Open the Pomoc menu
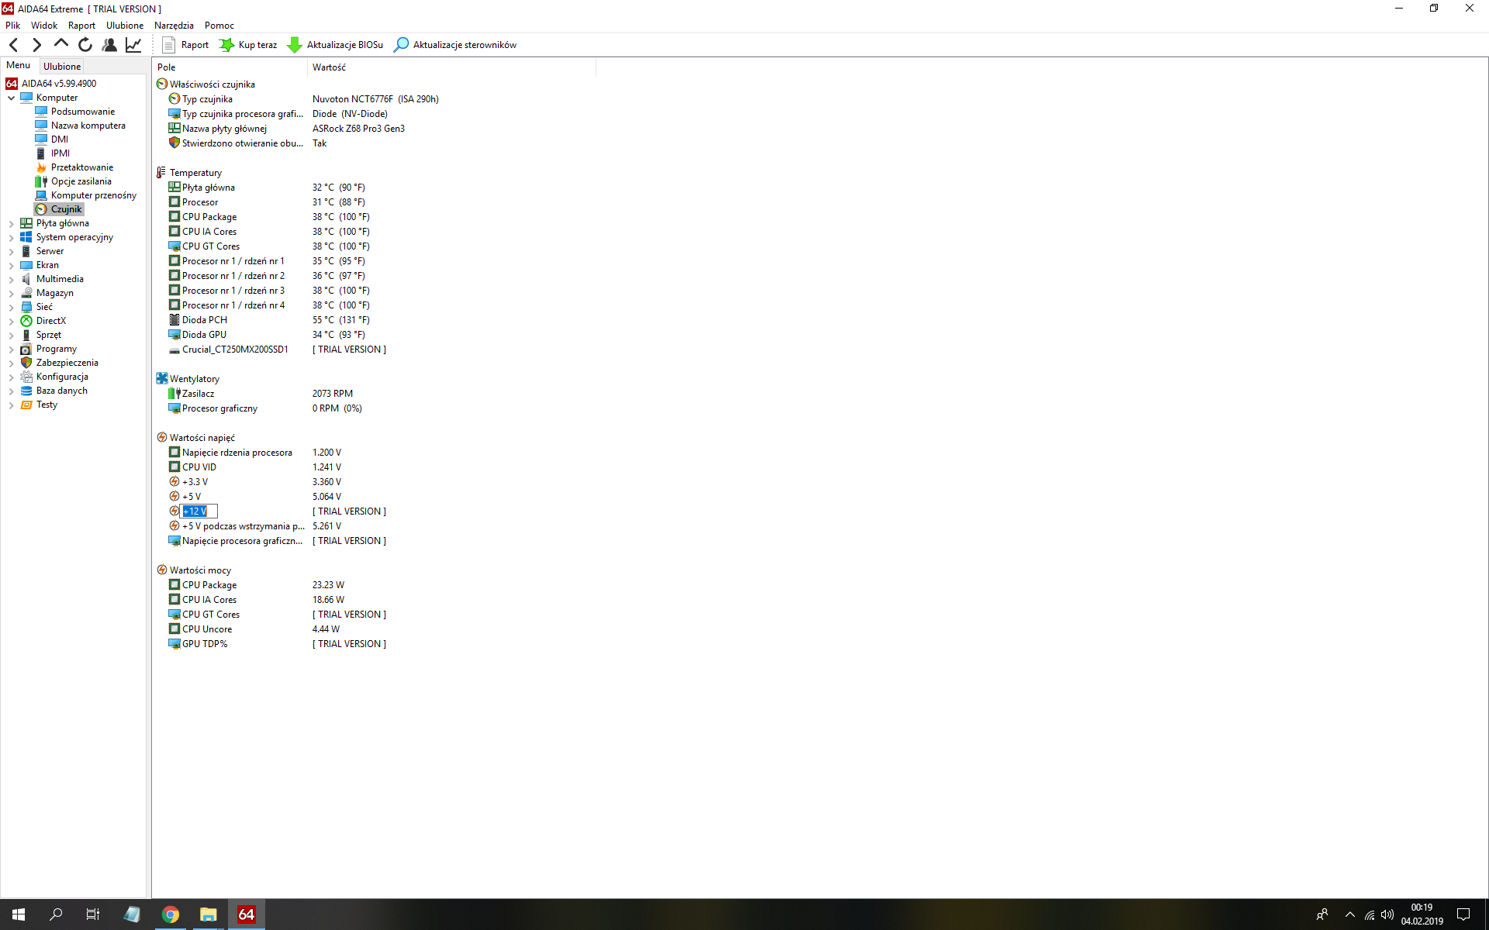The image size is (1489, 930). pos(219,26)
